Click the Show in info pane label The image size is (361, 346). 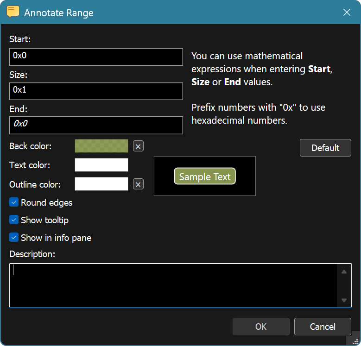[x=56, y=238]
